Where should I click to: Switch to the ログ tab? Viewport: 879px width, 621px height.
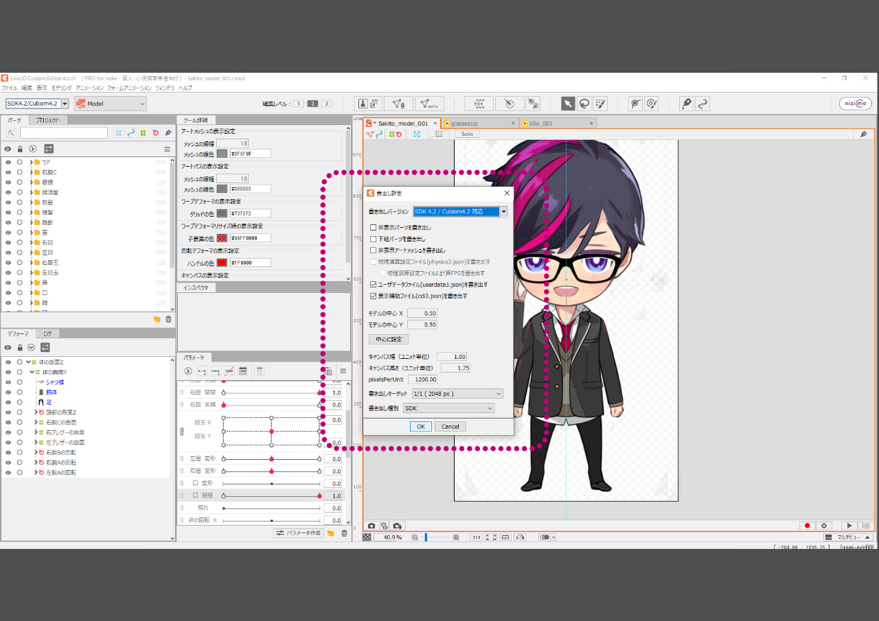pos(47,333)
